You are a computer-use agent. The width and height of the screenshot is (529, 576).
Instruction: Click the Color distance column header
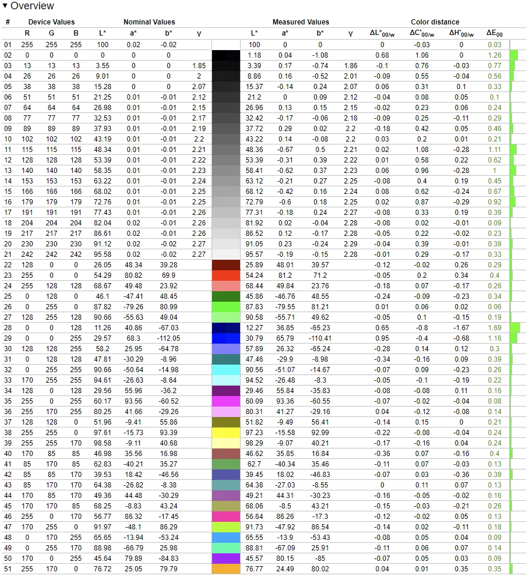[435, 22]
